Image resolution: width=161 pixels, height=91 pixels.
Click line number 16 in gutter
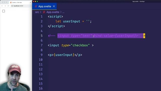(x=41, y=88)
